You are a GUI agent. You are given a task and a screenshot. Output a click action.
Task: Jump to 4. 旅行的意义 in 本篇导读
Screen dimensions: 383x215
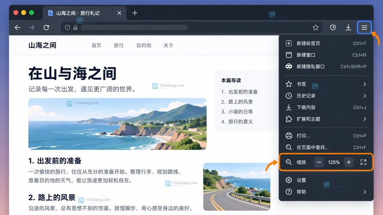pos(237,122)
